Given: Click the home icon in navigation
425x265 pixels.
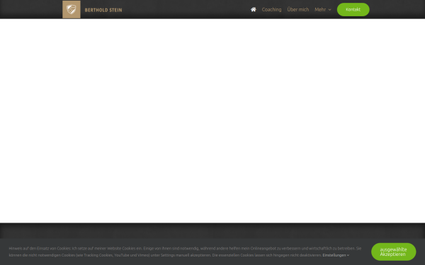Looking at the screenshot, I should click(x=253, y=9).
